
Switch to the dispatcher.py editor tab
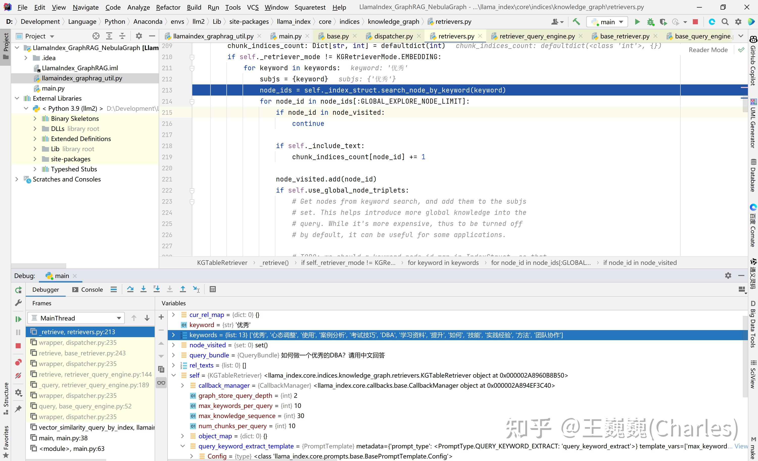393,36
